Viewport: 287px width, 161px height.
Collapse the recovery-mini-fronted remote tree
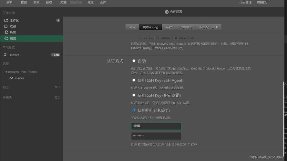pyautogui.click(x=6, y=72)
